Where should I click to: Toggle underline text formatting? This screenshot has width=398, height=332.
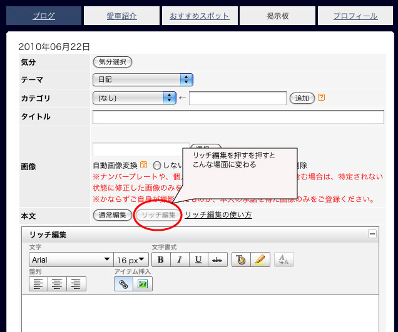point(198,259)
